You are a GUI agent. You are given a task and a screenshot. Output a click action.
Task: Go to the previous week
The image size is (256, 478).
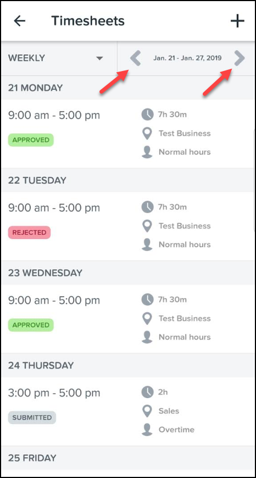tap(136, 58)
